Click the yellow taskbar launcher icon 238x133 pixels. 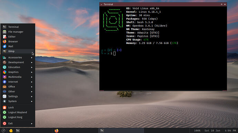[11, 131]
